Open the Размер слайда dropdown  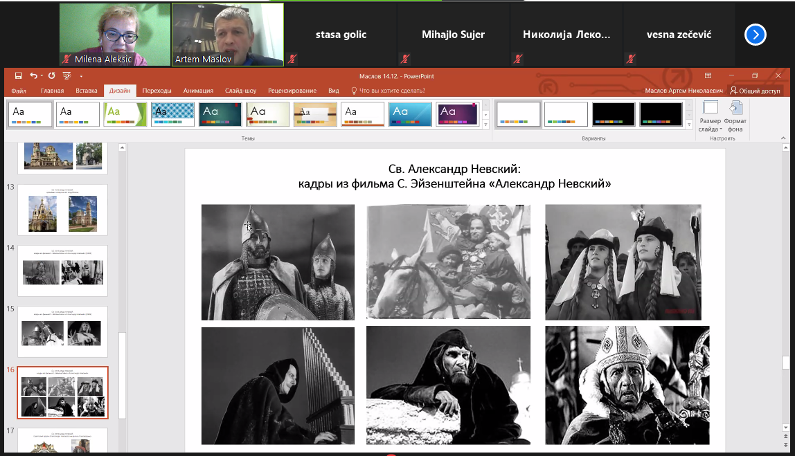coord(710,116)
